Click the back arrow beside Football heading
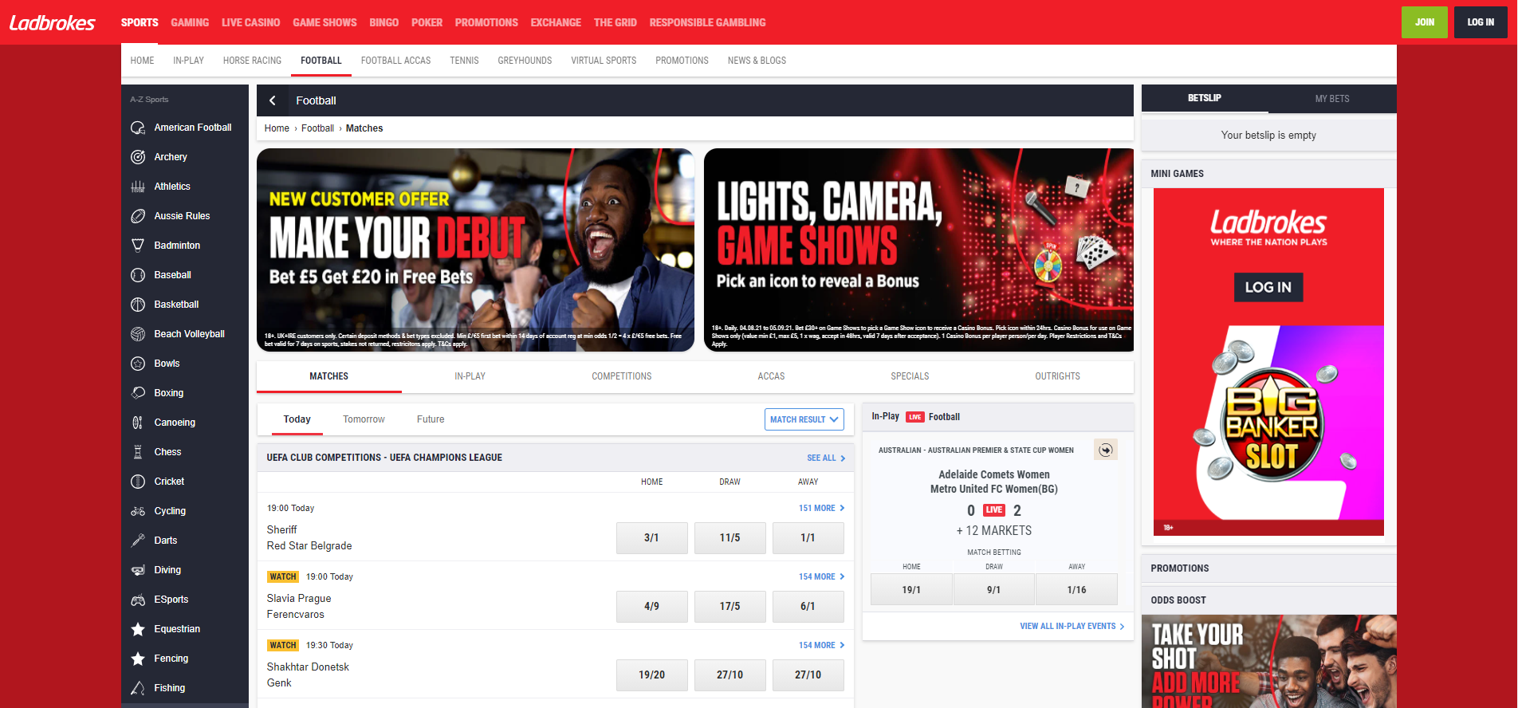Viewport: 1518px width, 708px height. click(273, 100)
